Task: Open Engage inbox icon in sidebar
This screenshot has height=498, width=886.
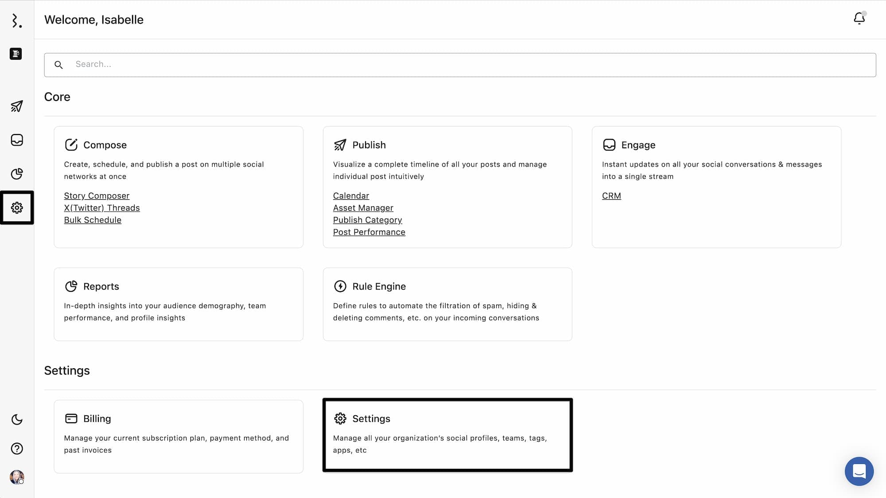Action: 17,140
